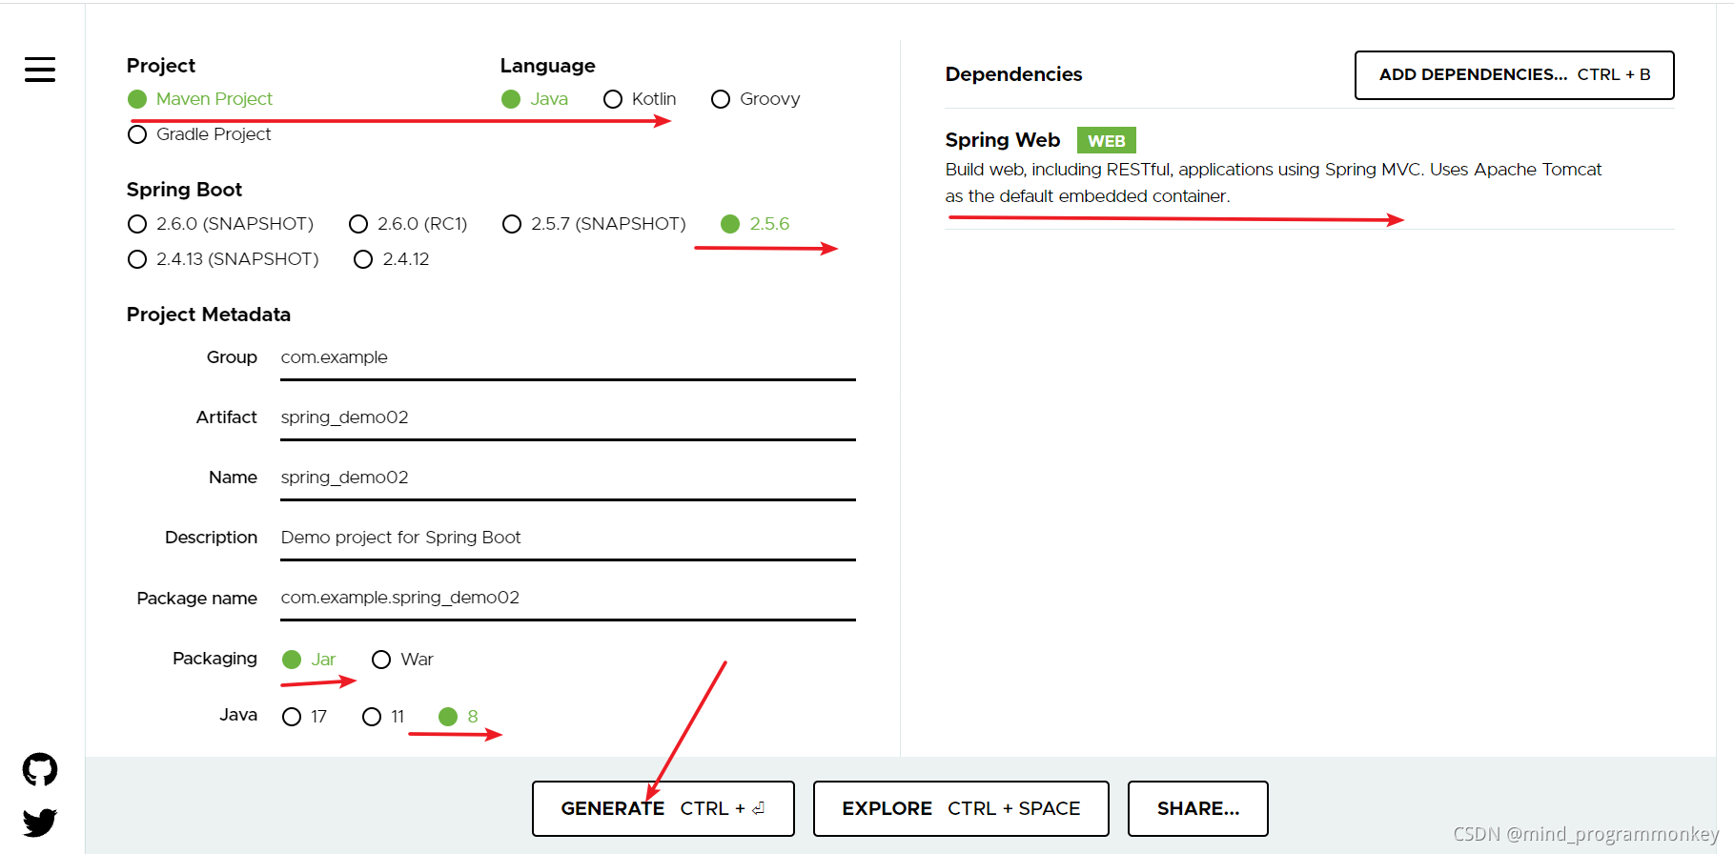
Task: Click Spring Web description text
Action: click(1274, 183)
